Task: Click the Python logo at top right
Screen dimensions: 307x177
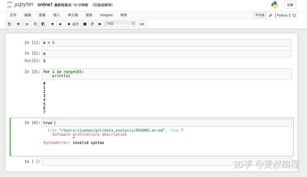Action: (275, 5)
